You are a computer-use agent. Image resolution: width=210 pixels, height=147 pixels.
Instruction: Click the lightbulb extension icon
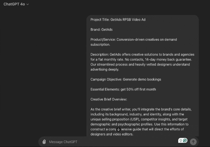(181, 141)
